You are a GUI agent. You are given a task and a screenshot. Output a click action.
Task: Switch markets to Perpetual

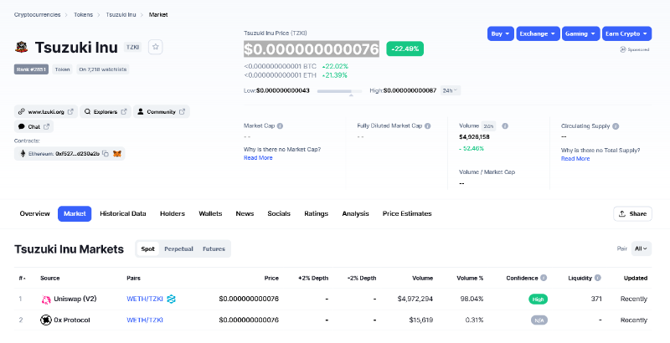coord(178,248)
